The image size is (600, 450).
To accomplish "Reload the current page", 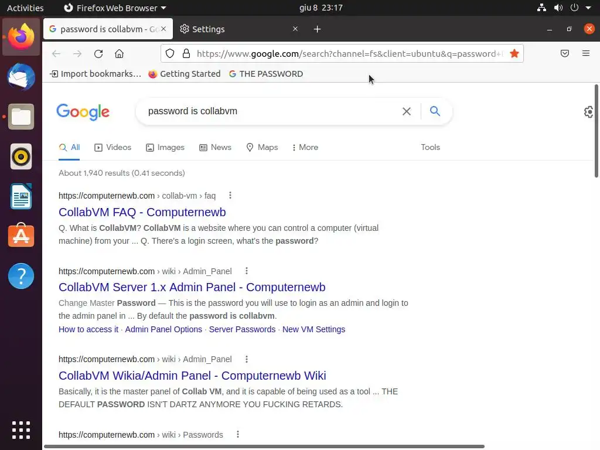I will (98, 53).
